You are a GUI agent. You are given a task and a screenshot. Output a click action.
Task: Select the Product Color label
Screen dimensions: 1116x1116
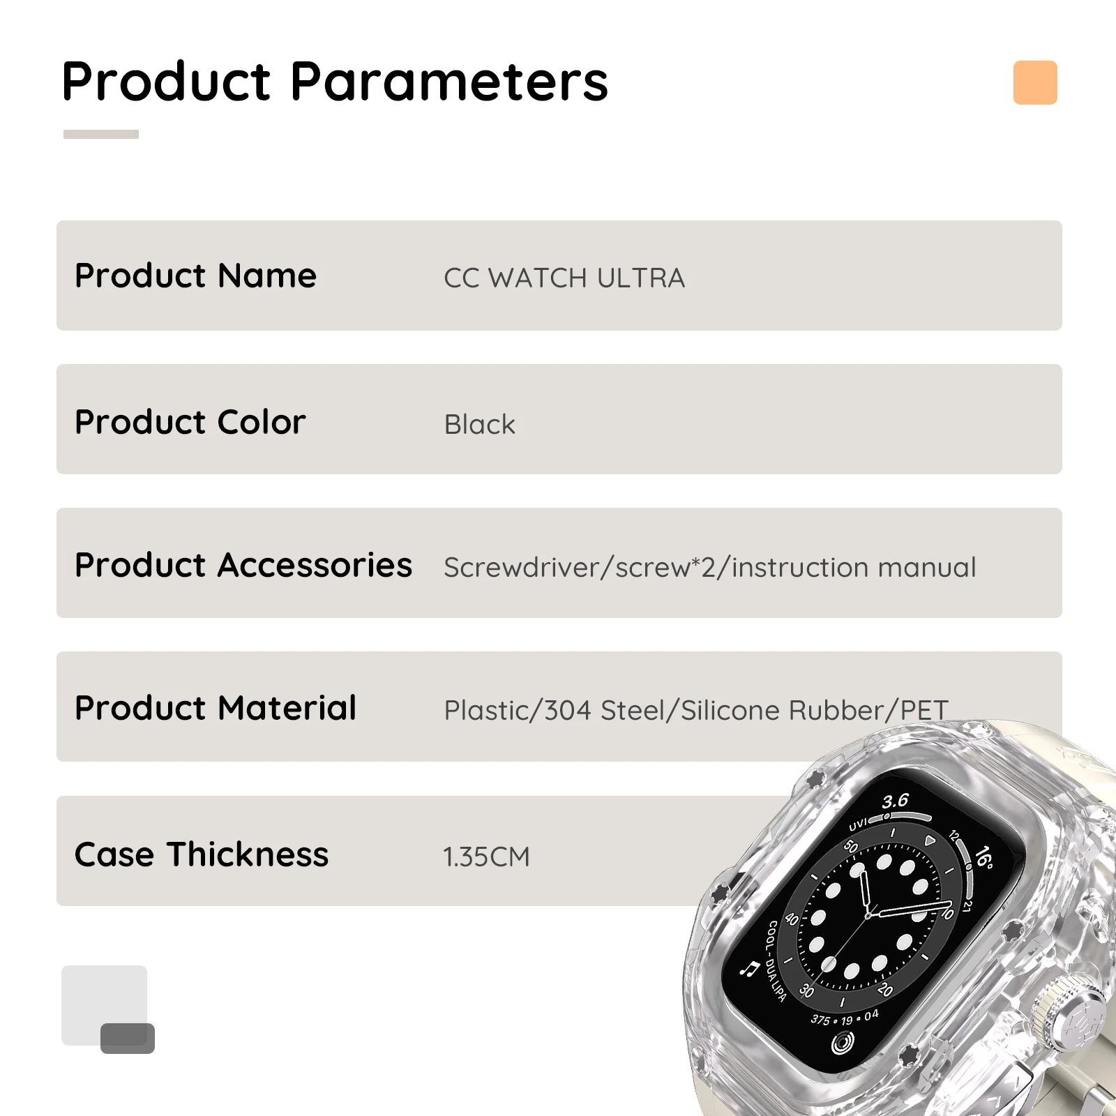point(190,422)
